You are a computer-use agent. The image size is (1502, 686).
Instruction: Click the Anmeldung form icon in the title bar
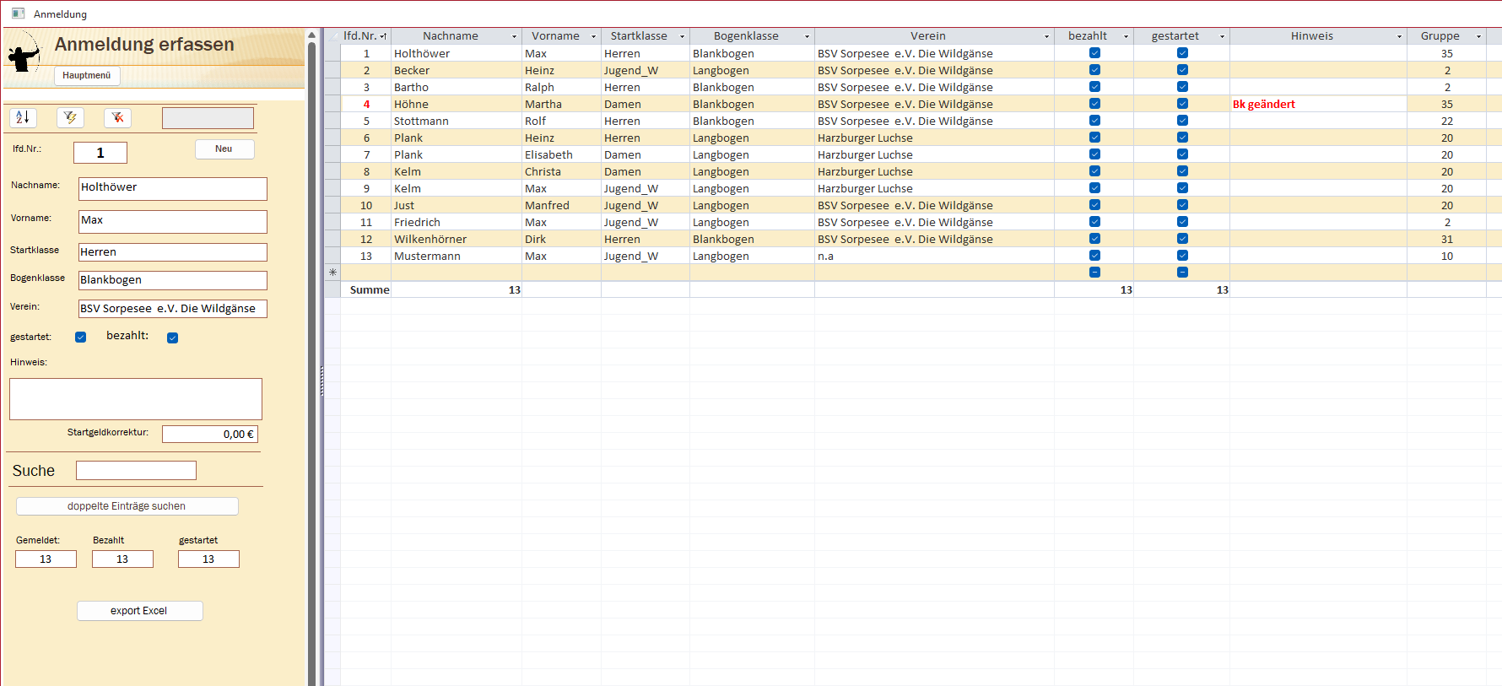coord(18,14)
